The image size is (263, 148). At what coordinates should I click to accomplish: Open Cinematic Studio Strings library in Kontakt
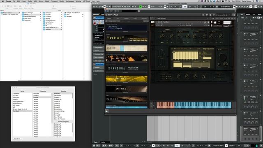pyautogui.click(x=127, y=28)
